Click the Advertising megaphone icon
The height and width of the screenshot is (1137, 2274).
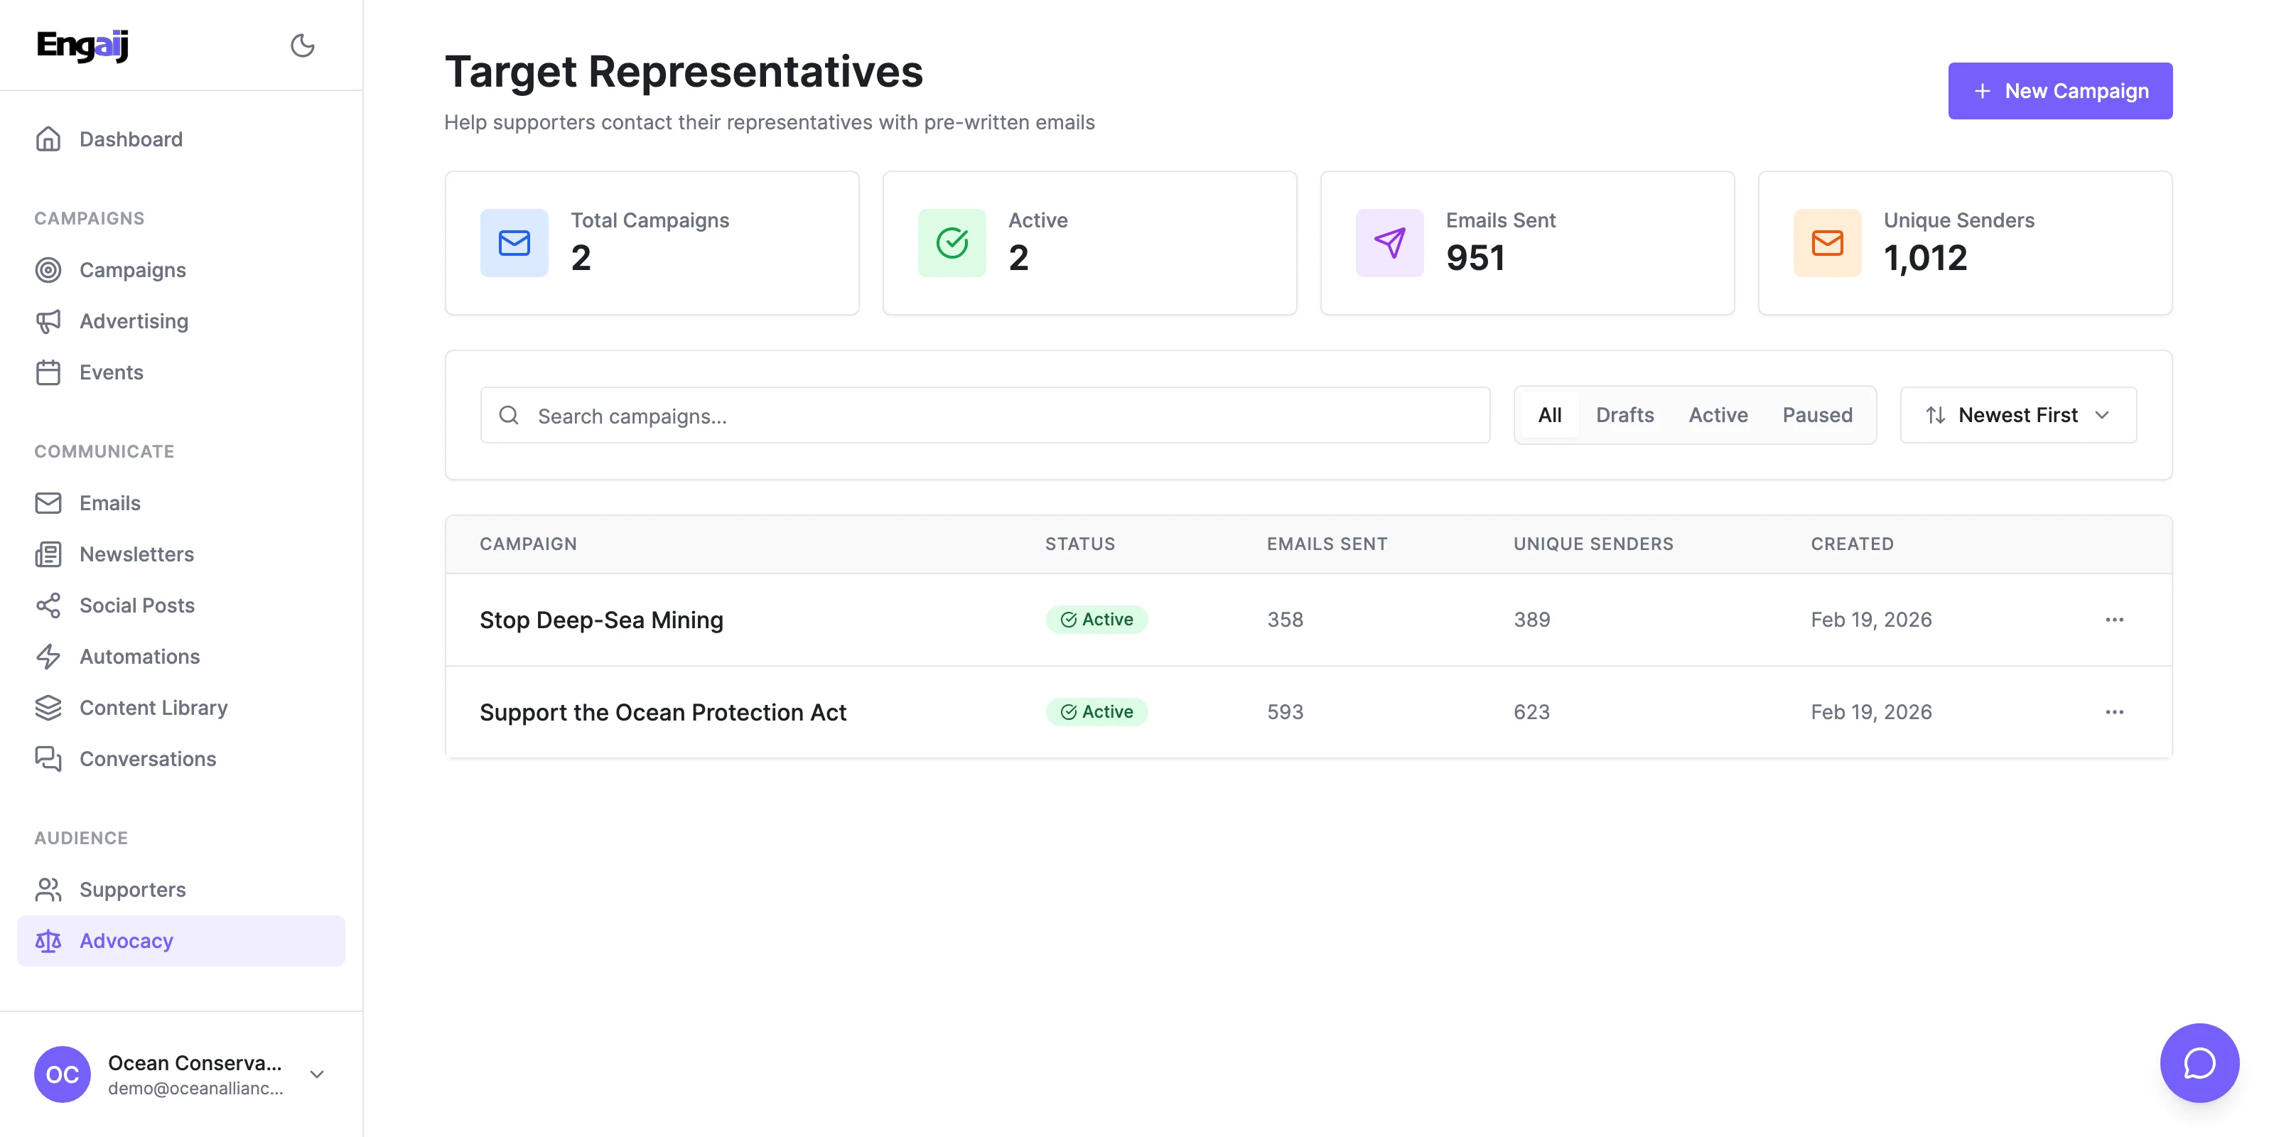[x=48, y=321]
